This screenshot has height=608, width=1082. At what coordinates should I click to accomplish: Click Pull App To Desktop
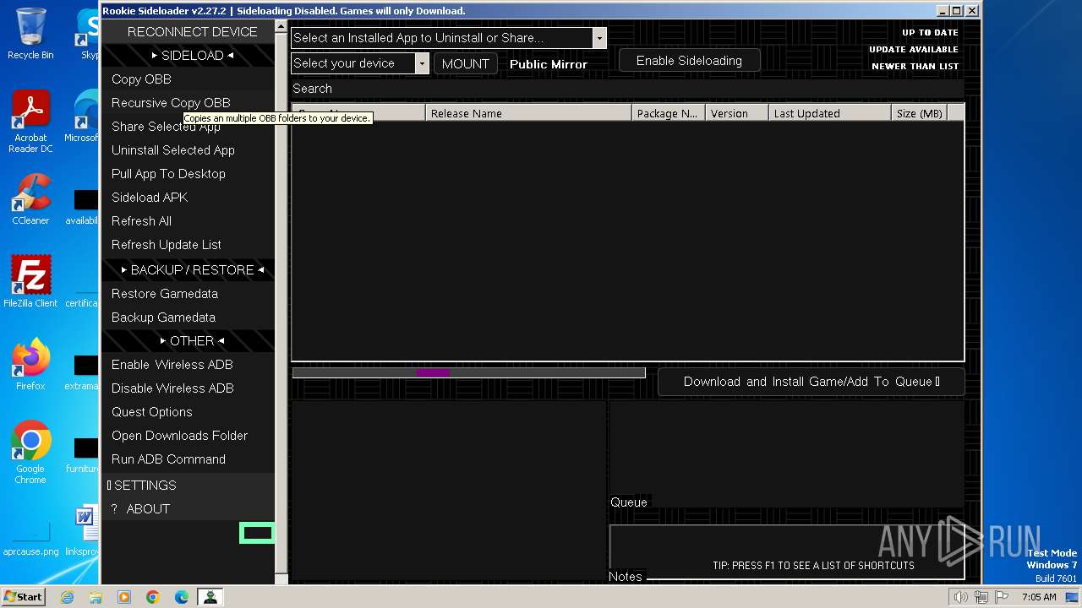pyautogui.click(x=188, y=174)
